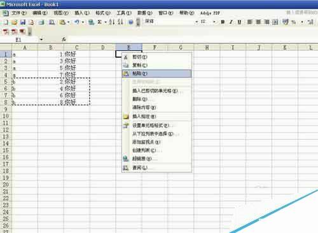Screen dimensions: 318x233
Task: Click the Percent style icon
Action: click(x=294, y=22)
